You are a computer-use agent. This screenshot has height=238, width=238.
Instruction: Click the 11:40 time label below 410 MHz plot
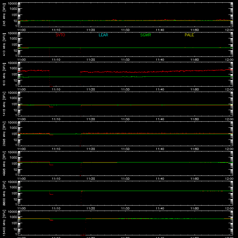pyautogui.click(x=160, y=60)
